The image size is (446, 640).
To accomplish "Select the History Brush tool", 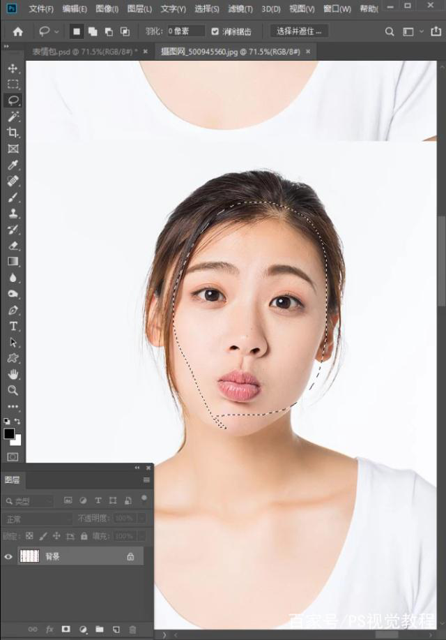I will pos(13,230).
